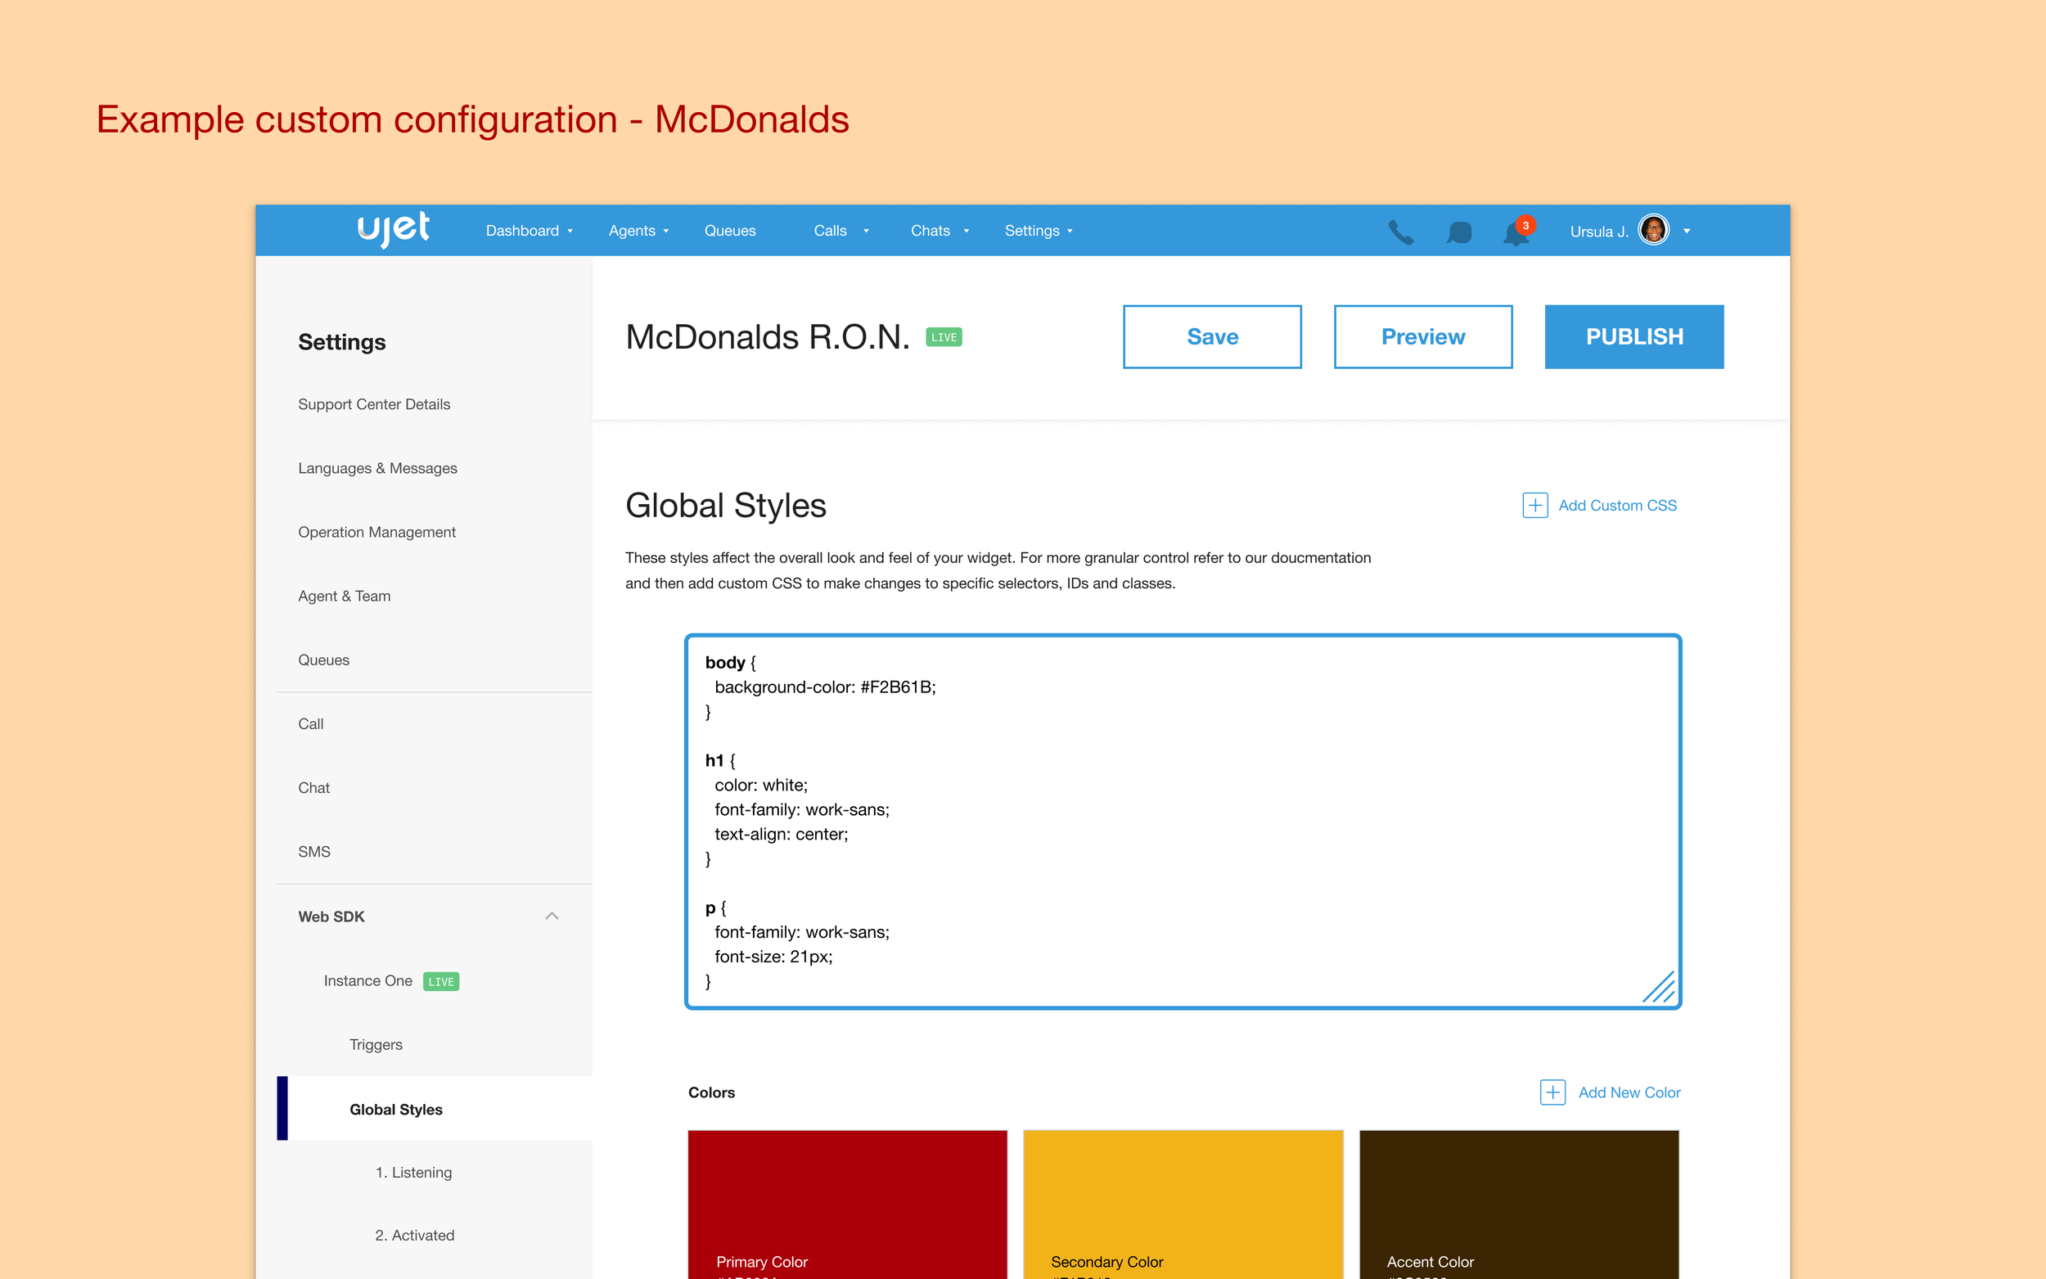Select the red Primary Color swatch
2046x1279 pixels.
click(x=848, y=1205)
